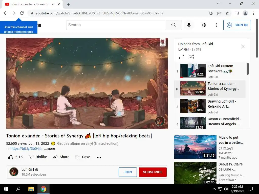Click the page vertical scrollbar
Viewport: 259px width, 194px height.
[257, 38]
